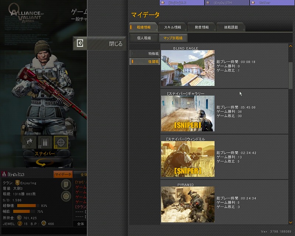
Task: Click the 閉じる close panel button
Action: 100,44
